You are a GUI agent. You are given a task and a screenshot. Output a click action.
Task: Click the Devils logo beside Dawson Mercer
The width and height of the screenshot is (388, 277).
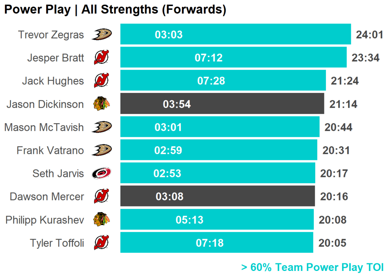pos(102,196)
